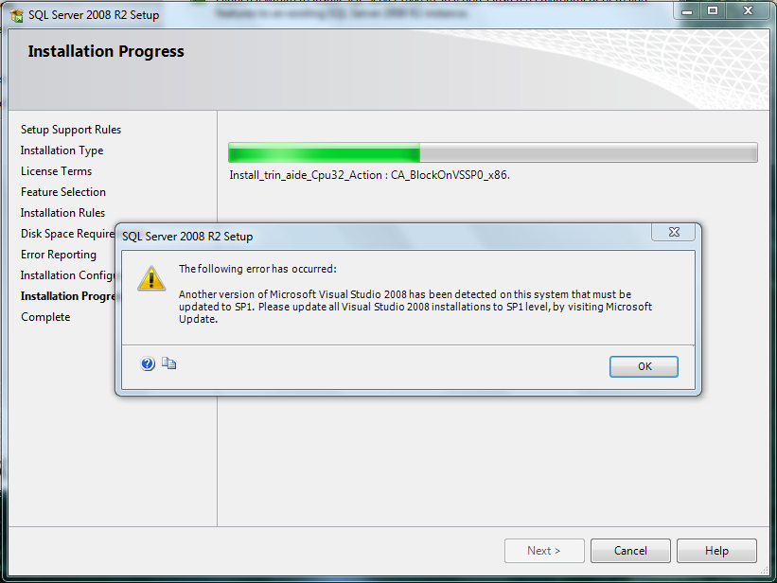
Task: Cancel the installation
Action: click(630, 551)
